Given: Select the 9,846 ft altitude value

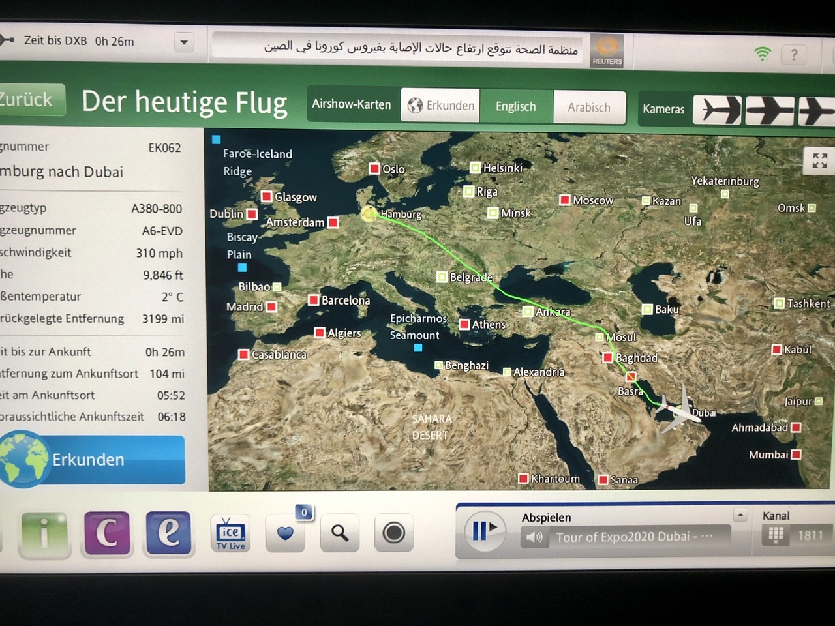Looking at the screenshot, I should (x=163, y=275).
